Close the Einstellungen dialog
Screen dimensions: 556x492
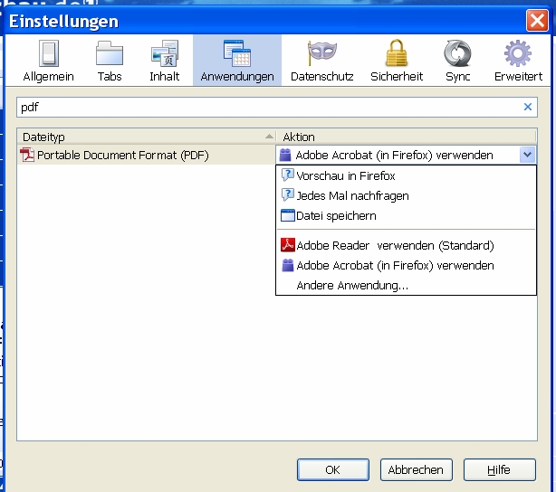537,21
